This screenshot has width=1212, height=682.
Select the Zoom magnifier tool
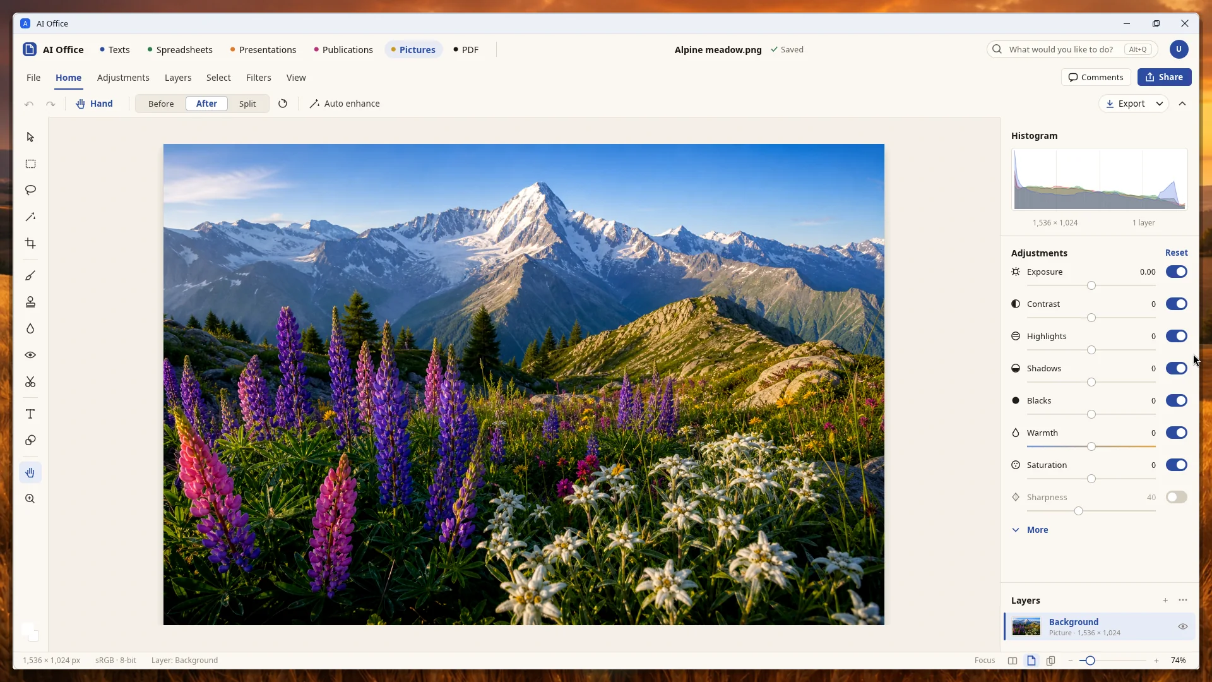click(x=30, y=499)
